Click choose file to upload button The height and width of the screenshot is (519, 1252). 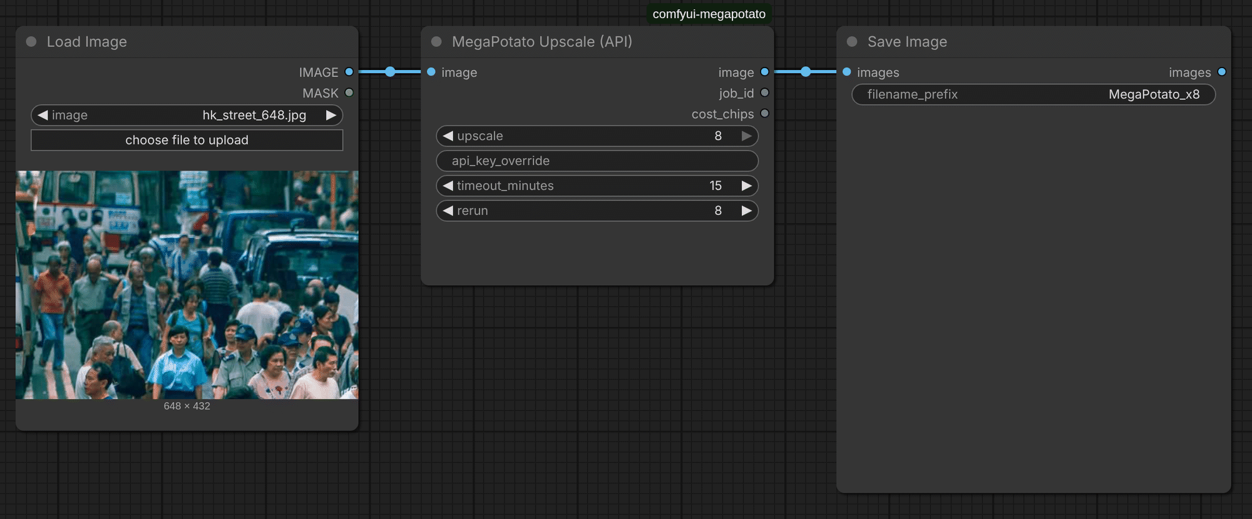point(187,140)
